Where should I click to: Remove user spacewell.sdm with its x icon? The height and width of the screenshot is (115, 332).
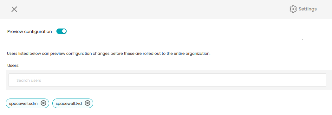coord(43,103)
